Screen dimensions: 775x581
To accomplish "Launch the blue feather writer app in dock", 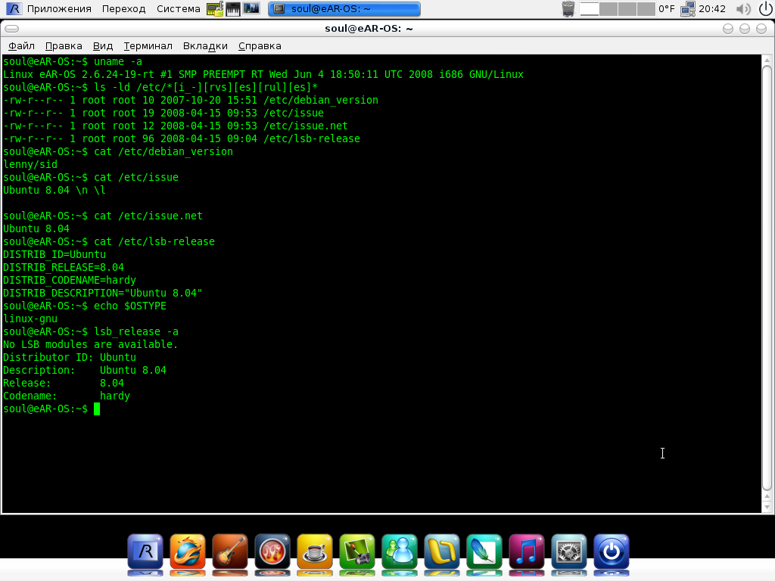I will point(484,552).
